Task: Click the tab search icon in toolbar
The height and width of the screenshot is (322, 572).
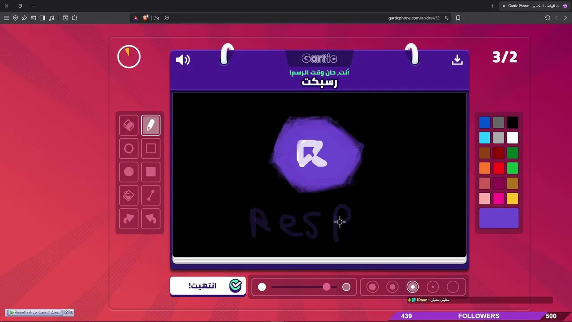Action: pos(65,18)
